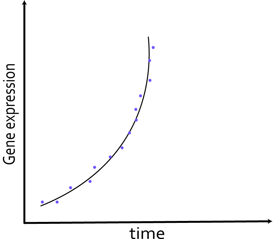Select the fourth data point from the left
This screenshot has width=273, height=239.
coord(90,181)
